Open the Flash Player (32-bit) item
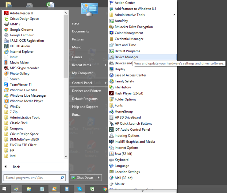This screenshot has width=227, height=193. tap(129, 93)
